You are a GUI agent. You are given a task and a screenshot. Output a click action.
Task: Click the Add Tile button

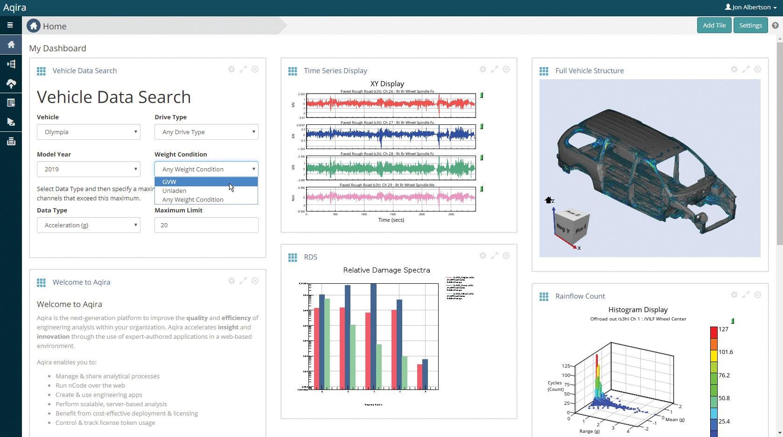(714, 25)
